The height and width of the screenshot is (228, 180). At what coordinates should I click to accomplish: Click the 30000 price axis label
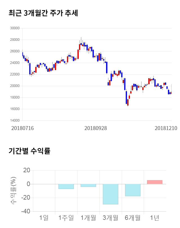click(14, 28)
